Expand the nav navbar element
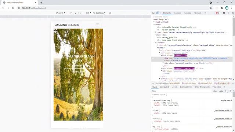Screen dimensions: 235x132 (x=156, y=32)
